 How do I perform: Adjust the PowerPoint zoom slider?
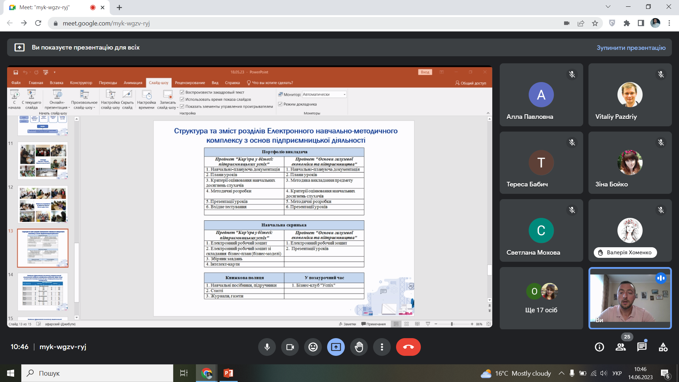click(x=452, y=324)
